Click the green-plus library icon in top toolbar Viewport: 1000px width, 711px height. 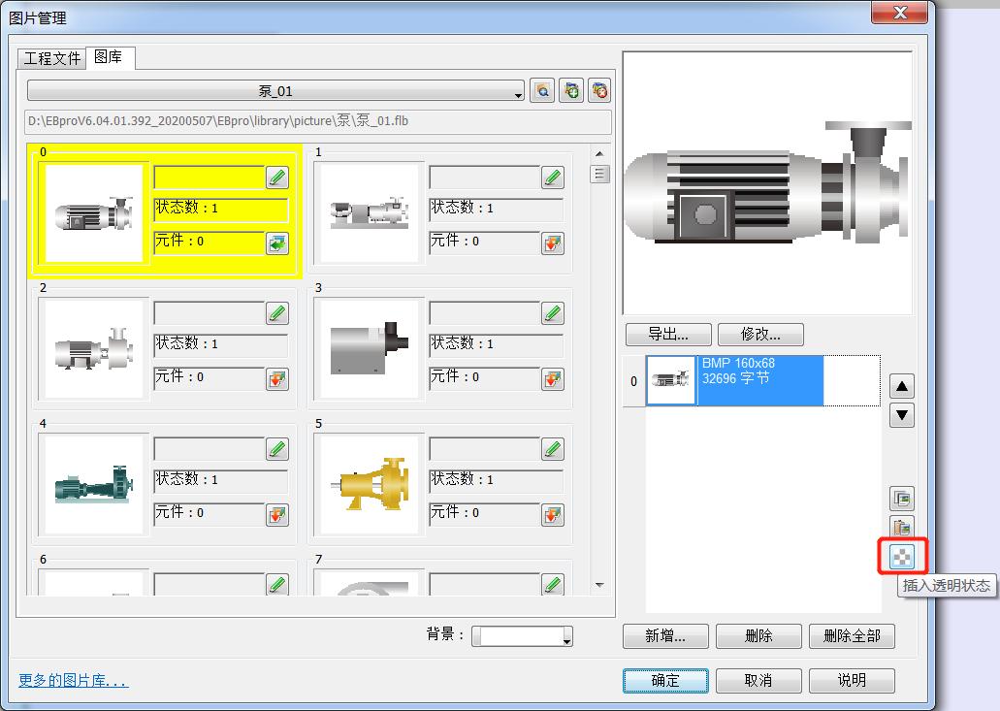tap(571, 90)
